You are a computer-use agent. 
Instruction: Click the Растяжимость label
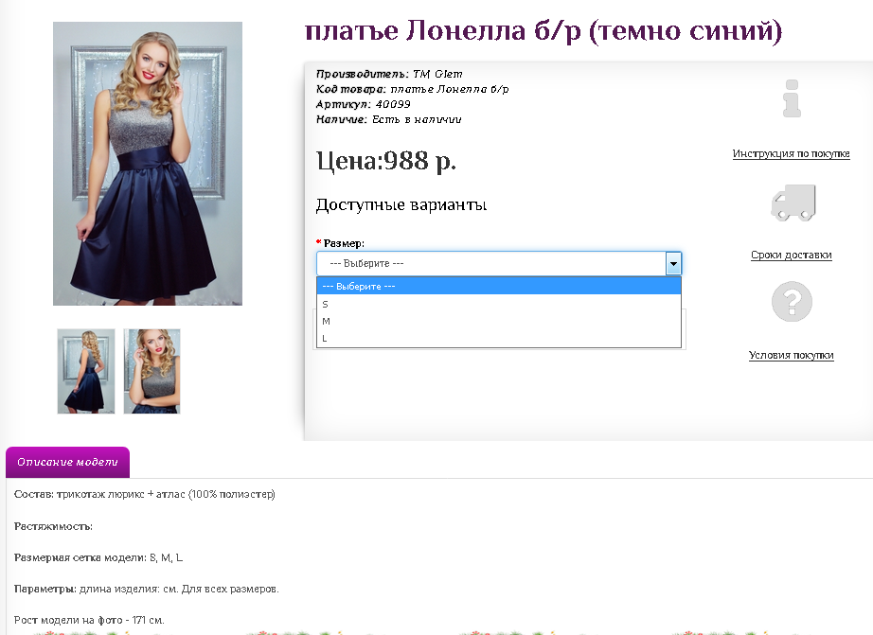[x=53, y=526]
